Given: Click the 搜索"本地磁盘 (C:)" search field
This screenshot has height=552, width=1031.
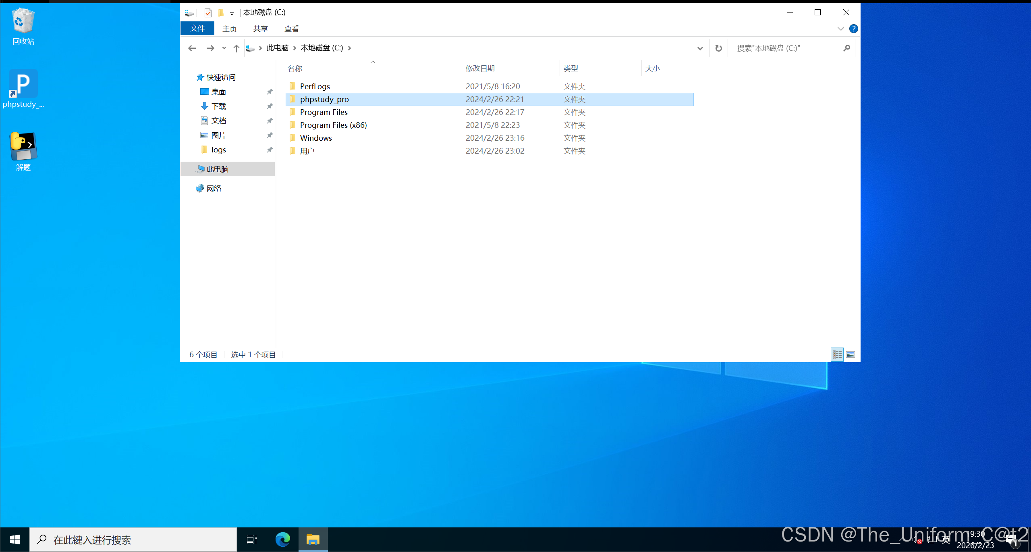Looking at the screenshot, I should click(786, 48).
